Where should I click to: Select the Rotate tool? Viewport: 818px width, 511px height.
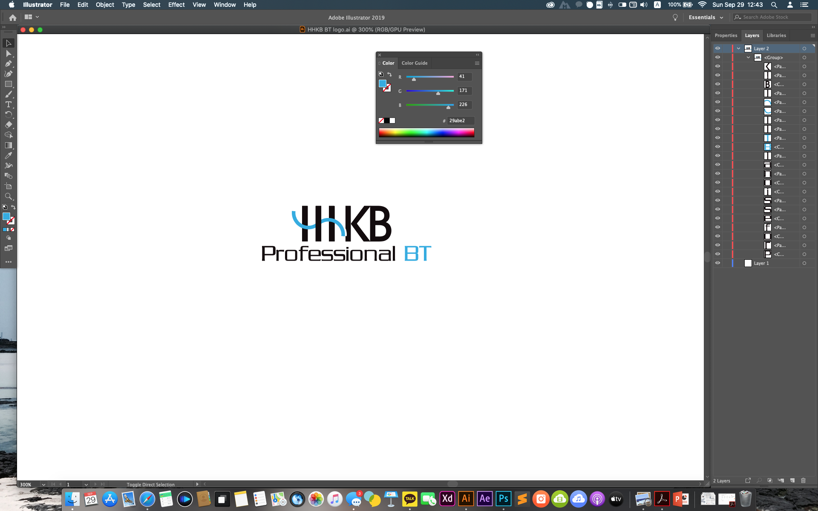(9, 115)
